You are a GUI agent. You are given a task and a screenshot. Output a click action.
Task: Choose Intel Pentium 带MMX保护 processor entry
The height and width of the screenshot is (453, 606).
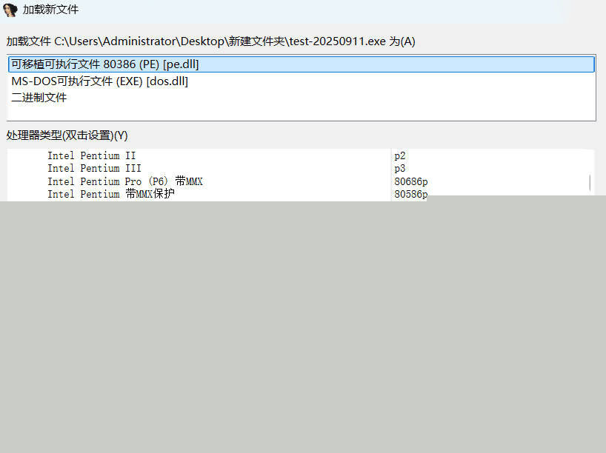111,194
